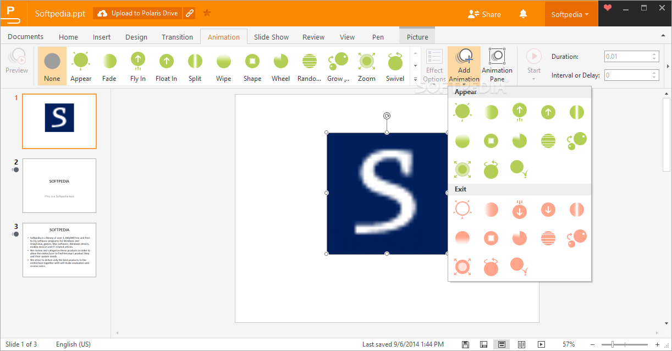Image resolution: width=672 pixels, height=351 pixels.
Task: Pick Split icon in Appear section of panel
Action: pos(577,112)
